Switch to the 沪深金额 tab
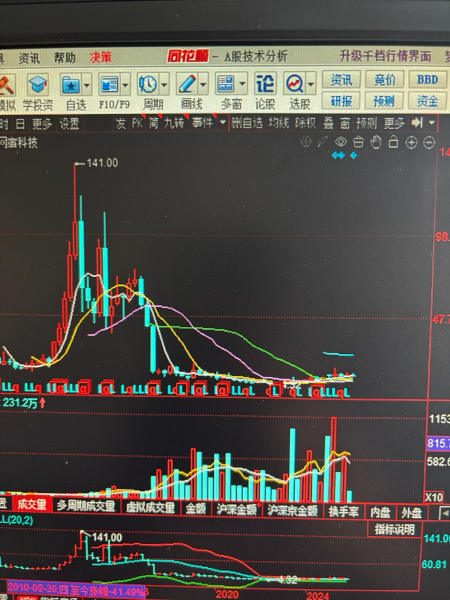Screen dimensions: 450x600 [x=237, y=510]
